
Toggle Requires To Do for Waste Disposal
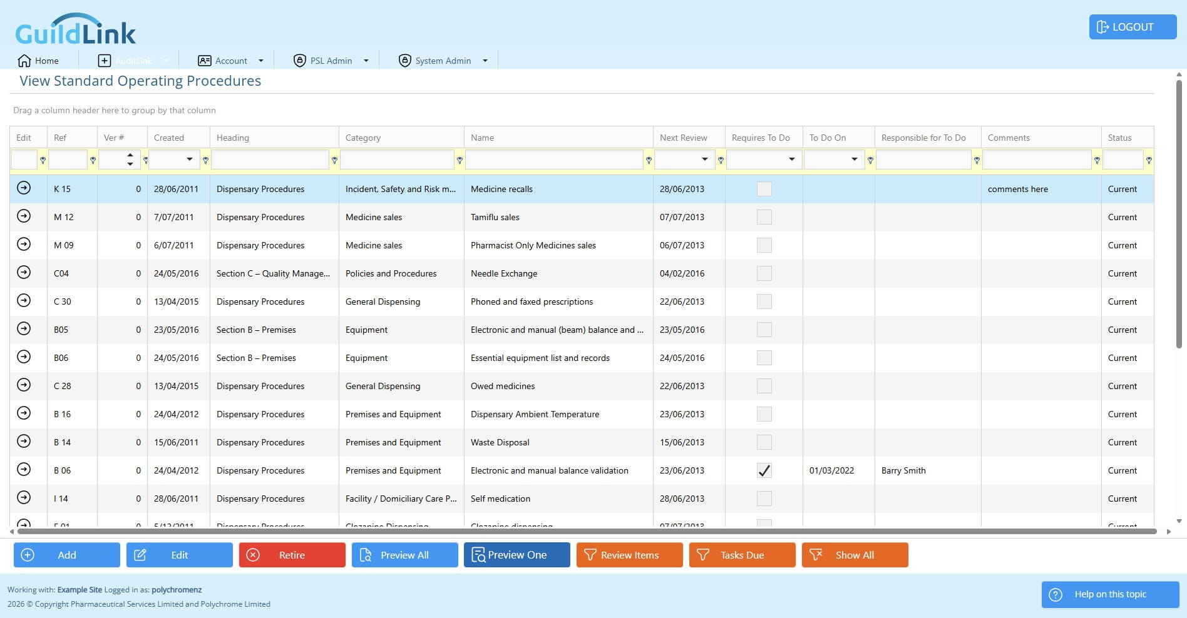[764, 442]
